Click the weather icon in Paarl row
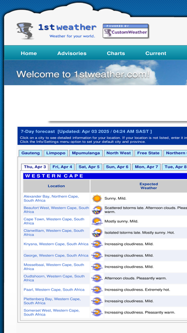This screenshot has height=333, width=187. pyautogui.click(x=97, y=290)
